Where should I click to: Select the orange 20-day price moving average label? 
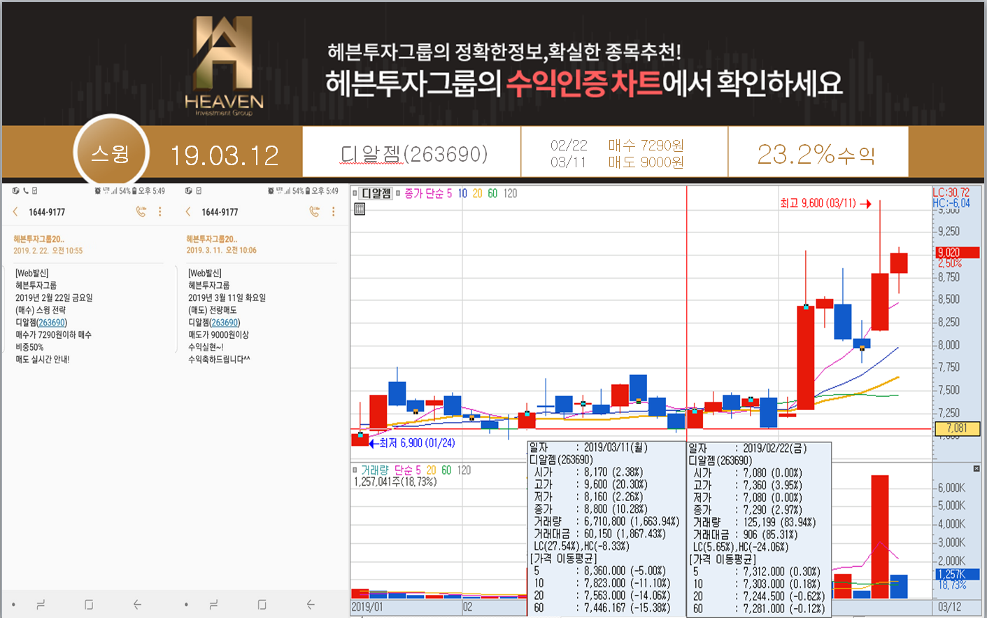(478, 193)
